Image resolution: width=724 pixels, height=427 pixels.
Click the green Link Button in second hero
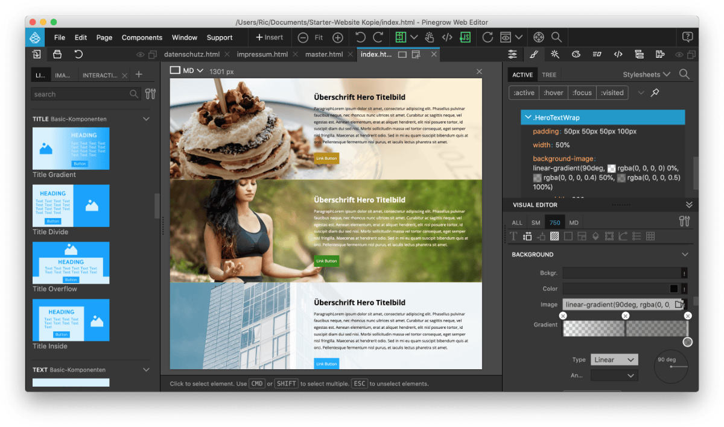click(326, 261)
